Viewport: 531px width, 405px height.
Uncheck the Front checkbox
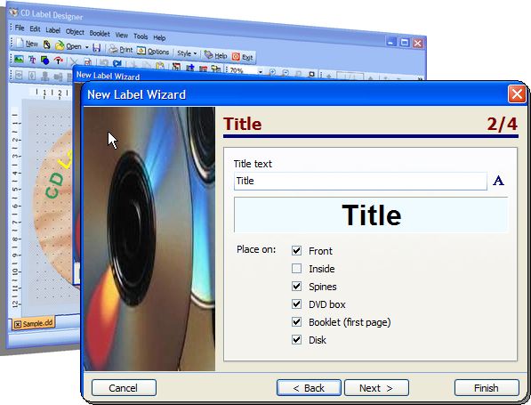pos(297,251)
